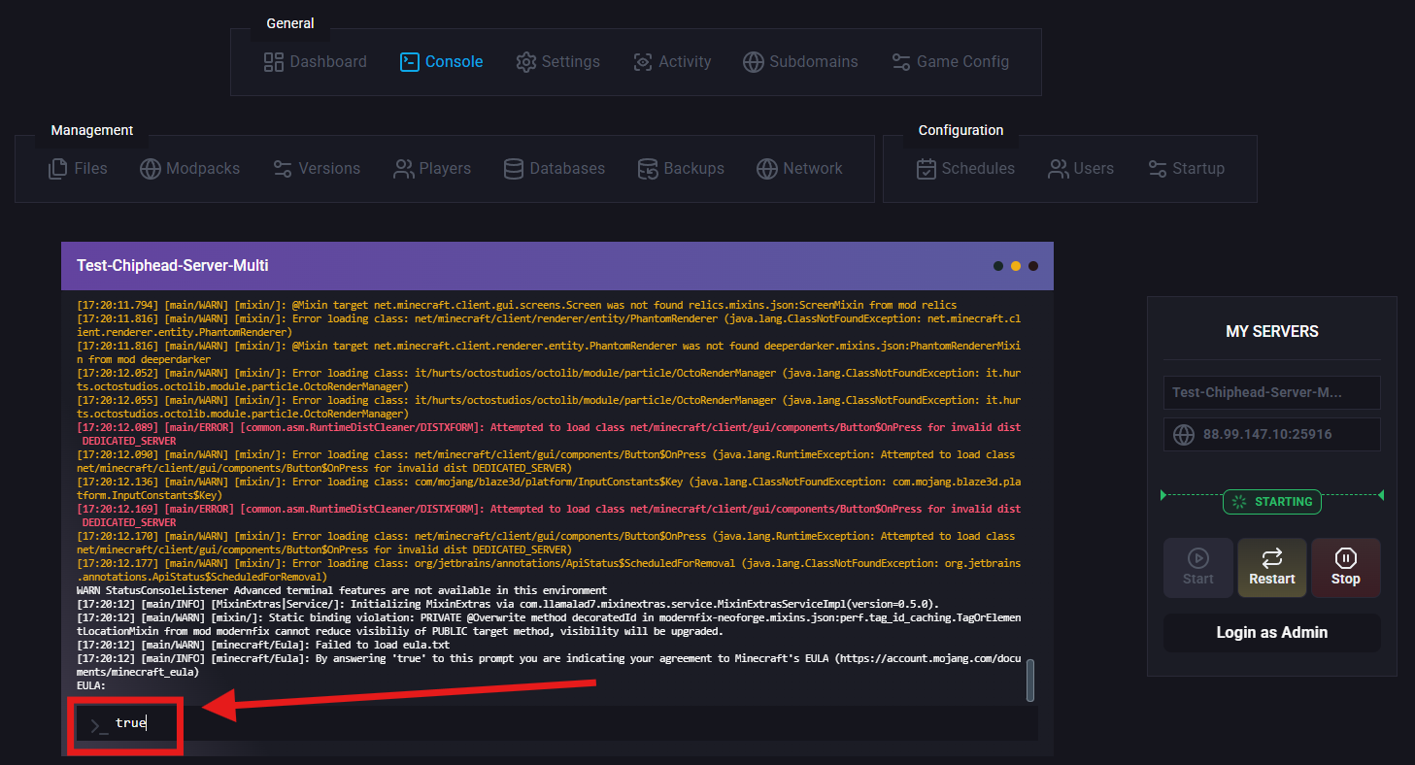Open the Dashboard tab
Screen dimensions: 1415x765
click(x=316, y=62)
